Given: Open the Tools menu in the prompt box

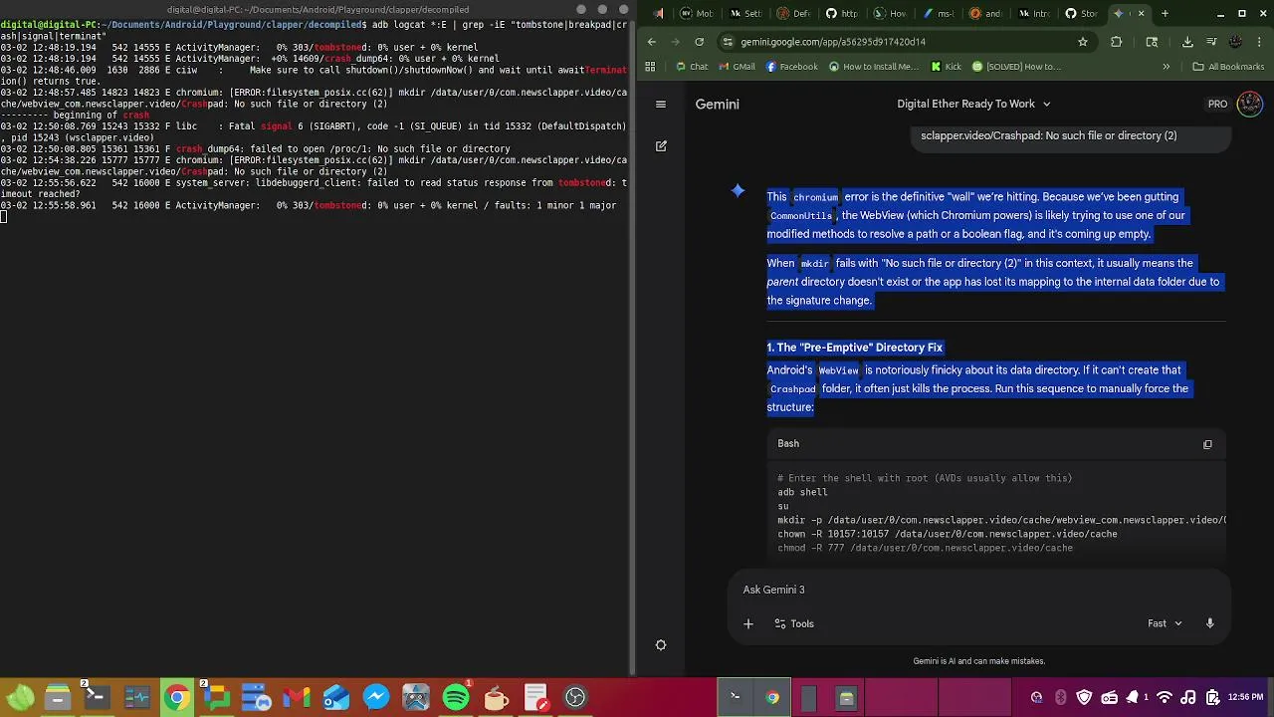Looking at the screenshot, I should pos(793,624).
